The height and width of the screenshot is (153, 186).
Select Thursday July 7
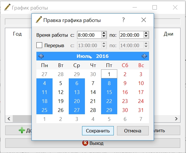93,83
